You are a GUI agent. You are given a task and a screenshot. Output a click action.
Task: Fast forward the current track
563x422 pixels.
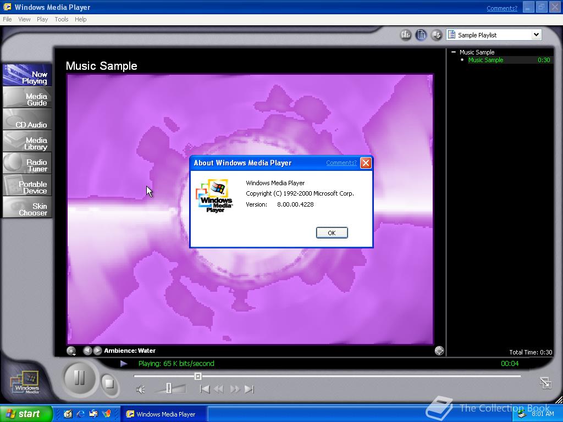[x=234, y=389]
